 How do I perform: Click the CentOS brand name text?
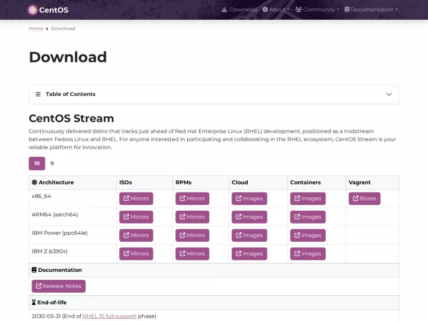pos(54,10)
